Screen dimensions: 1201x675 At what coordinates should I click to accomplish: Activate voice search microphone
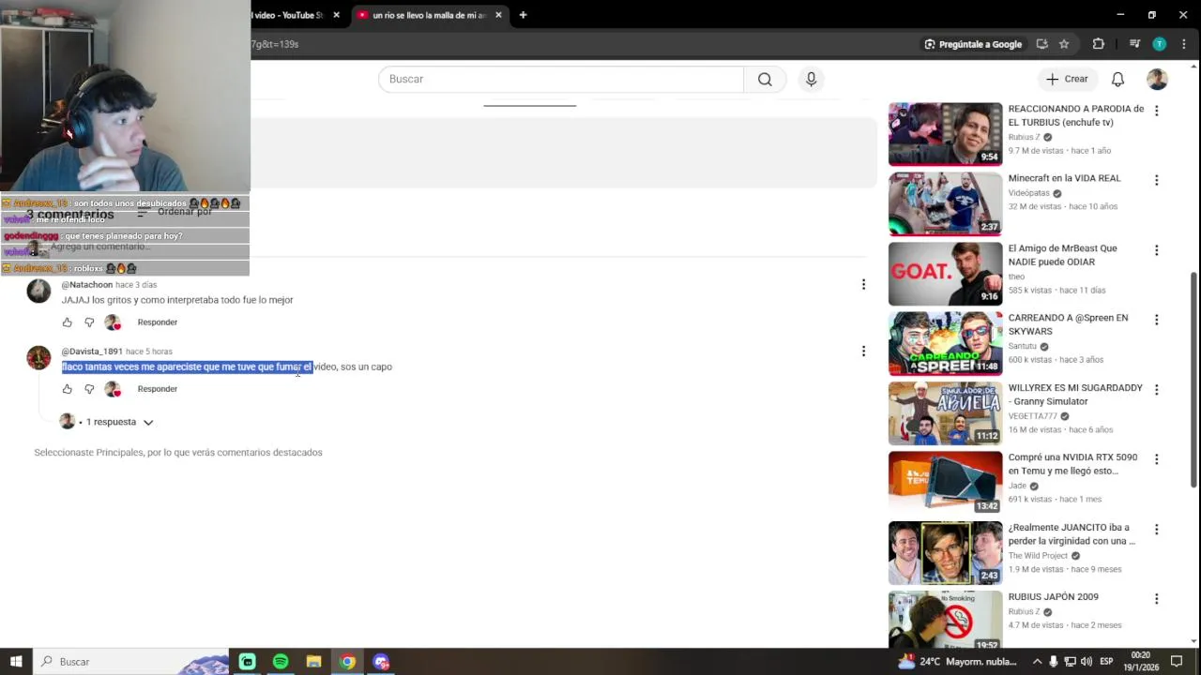click(812, 80)
